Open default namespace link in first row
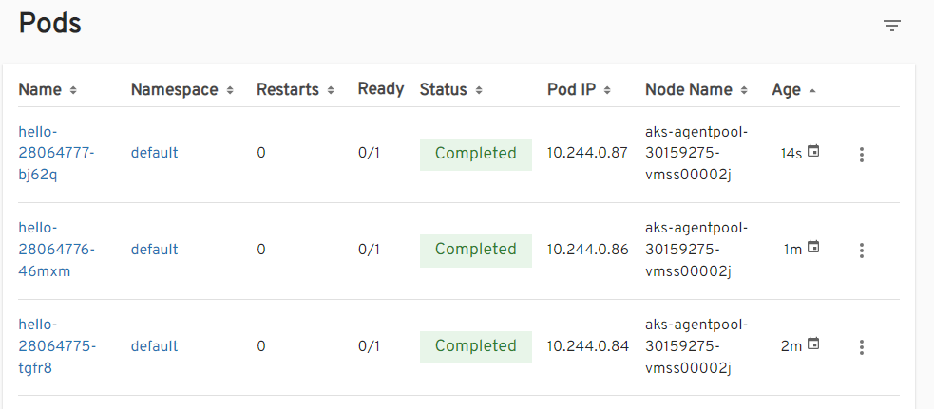The height and width of the screenshot is (409, 934). 154,153
